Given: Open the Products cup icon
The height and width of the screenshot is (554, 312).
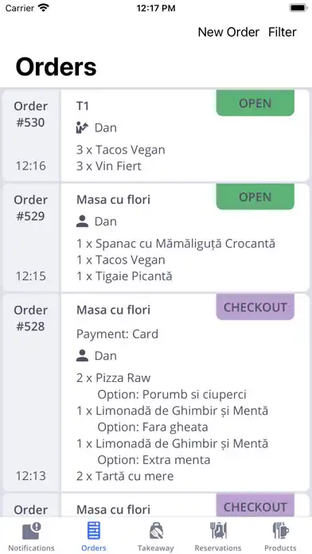Looking at the screenshot, I should pos(280,531).
